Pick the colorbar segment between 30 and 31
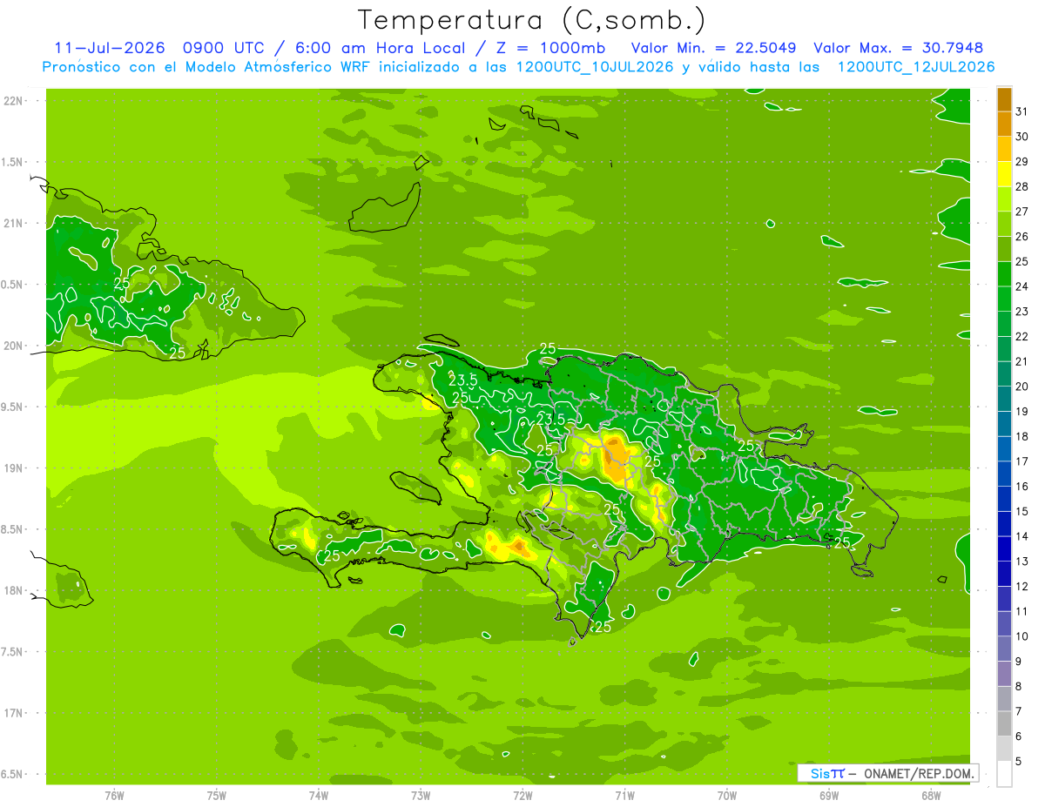The width and height of the screenshot is (1045, 807). (x=1004, y=124)
